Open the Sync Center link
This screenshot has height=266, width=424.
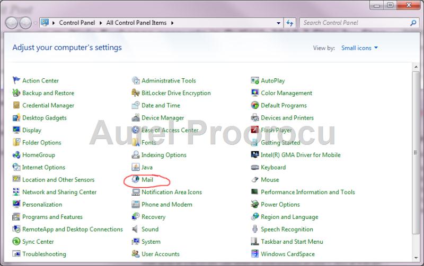(x=38, y=242)
